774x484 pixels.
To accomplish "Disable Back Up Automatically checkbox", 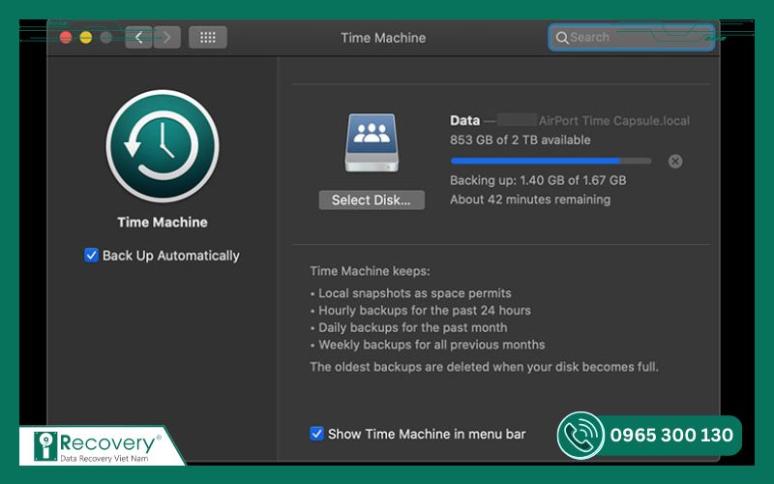I will [x=91, y=256].
